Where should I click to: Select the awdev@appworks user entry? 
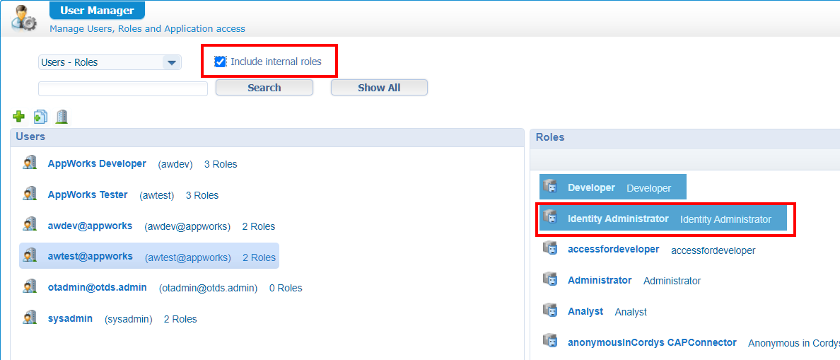coord(90,226)
